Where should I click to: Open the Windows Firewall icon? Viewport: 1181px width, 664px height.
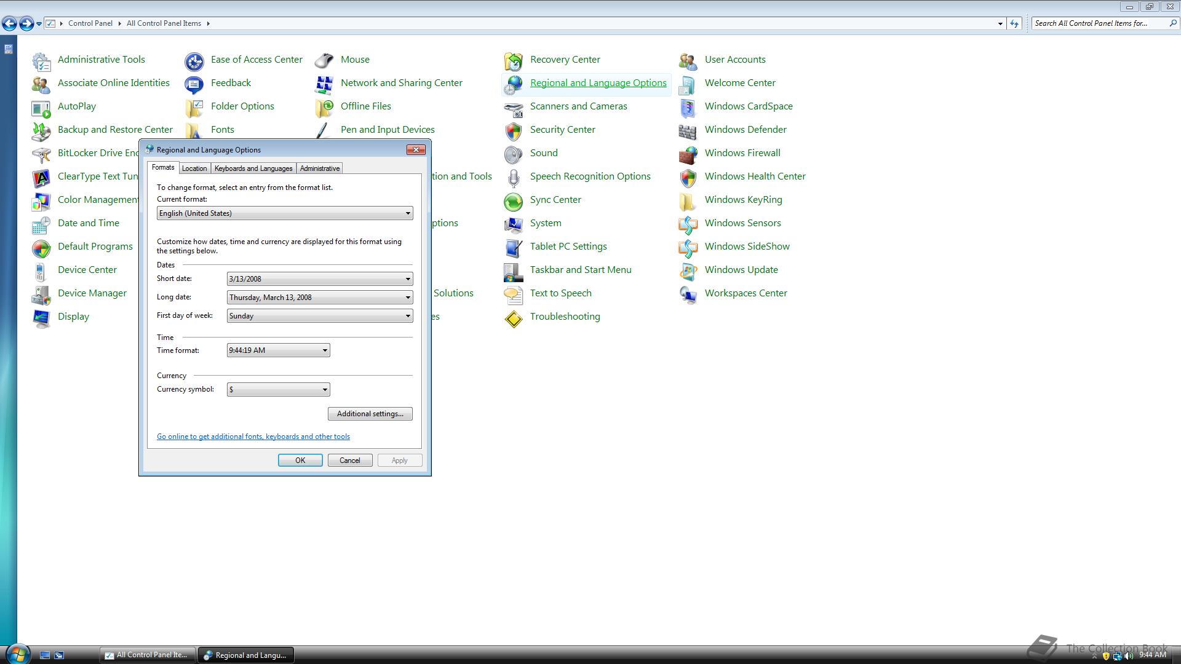coord(688,154)
